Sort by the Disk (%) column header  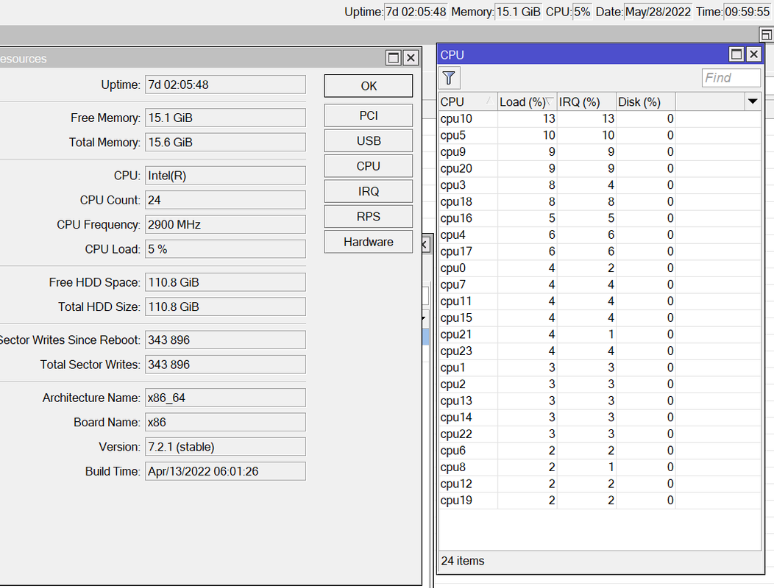point(645,102)
